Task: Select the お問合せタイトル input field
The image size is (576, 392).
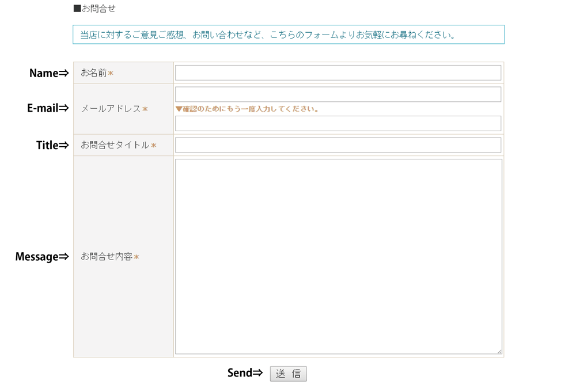Action: click(x=338, y=145)
